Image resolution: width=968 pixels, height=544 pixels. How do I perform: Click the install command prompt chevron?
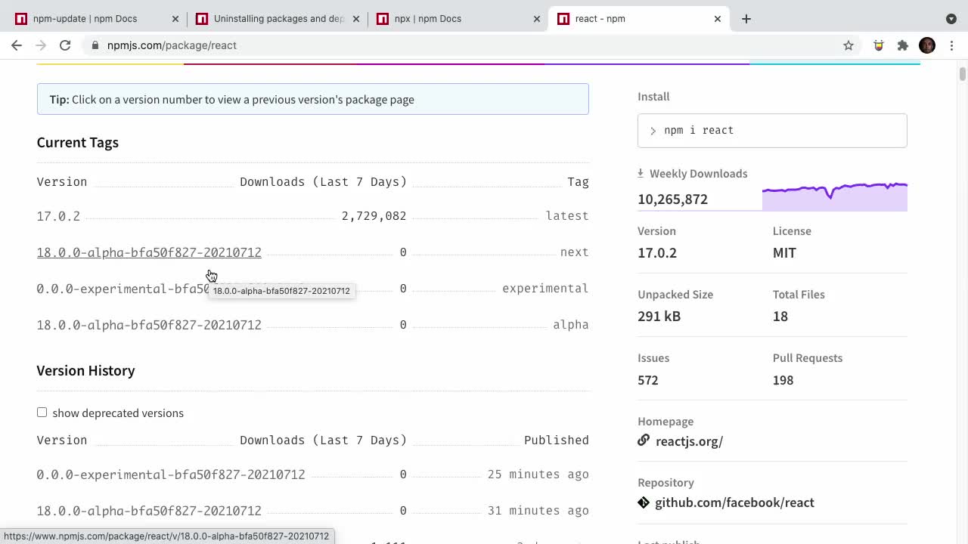653,131
